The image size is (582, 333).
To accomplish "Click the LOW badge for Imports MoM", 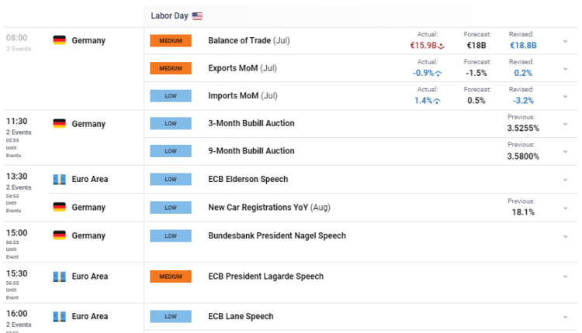I will (171, 96).
